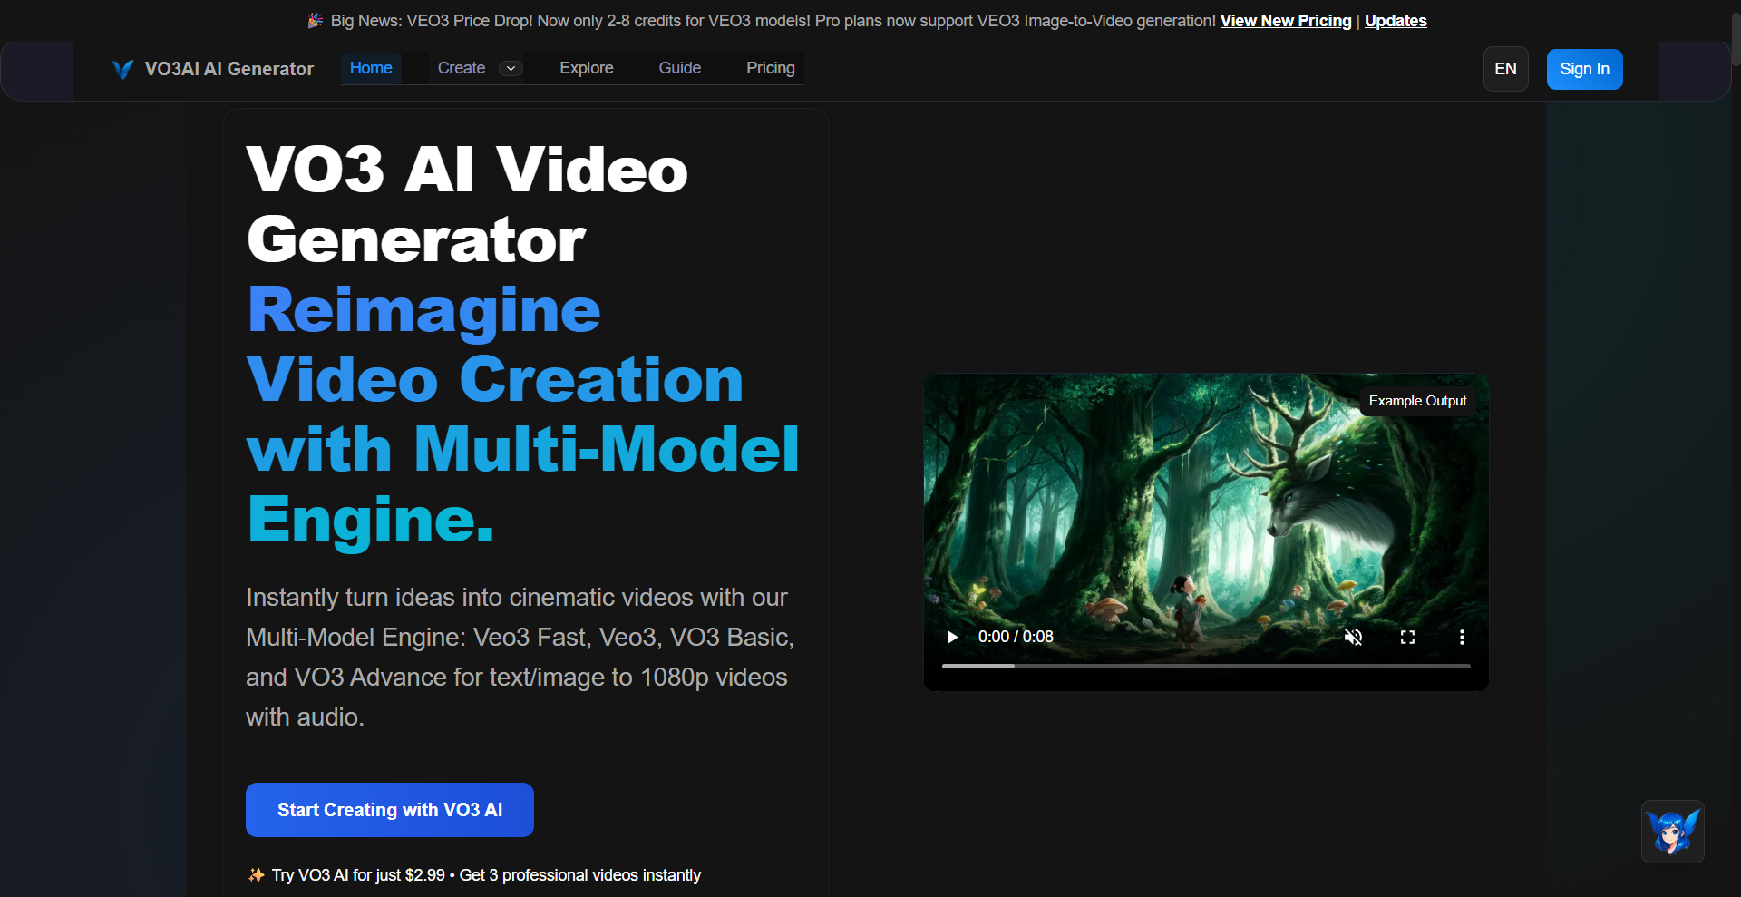Go to the Pricing page
The height and width of the screenshot is (897, 1741).
(x=770, y=68)
